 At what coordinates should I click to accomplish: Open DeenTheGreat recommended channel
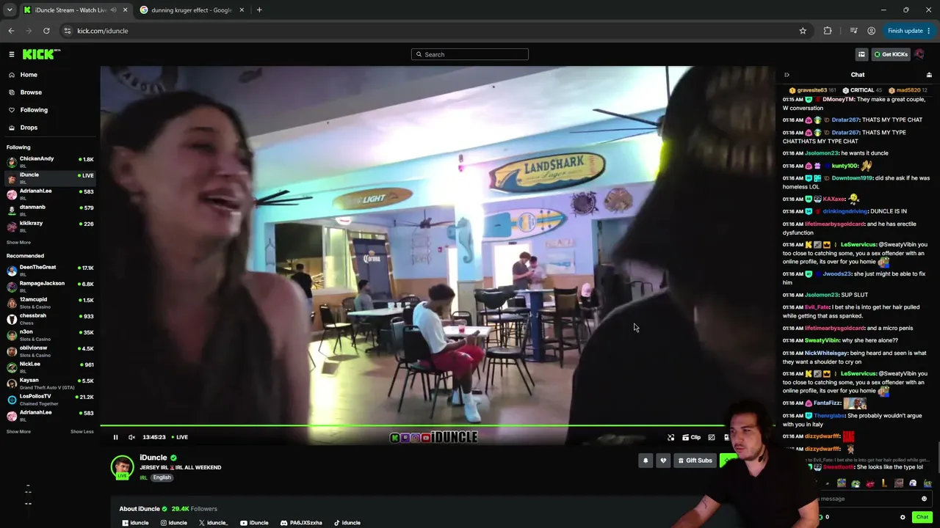[50, 271]
